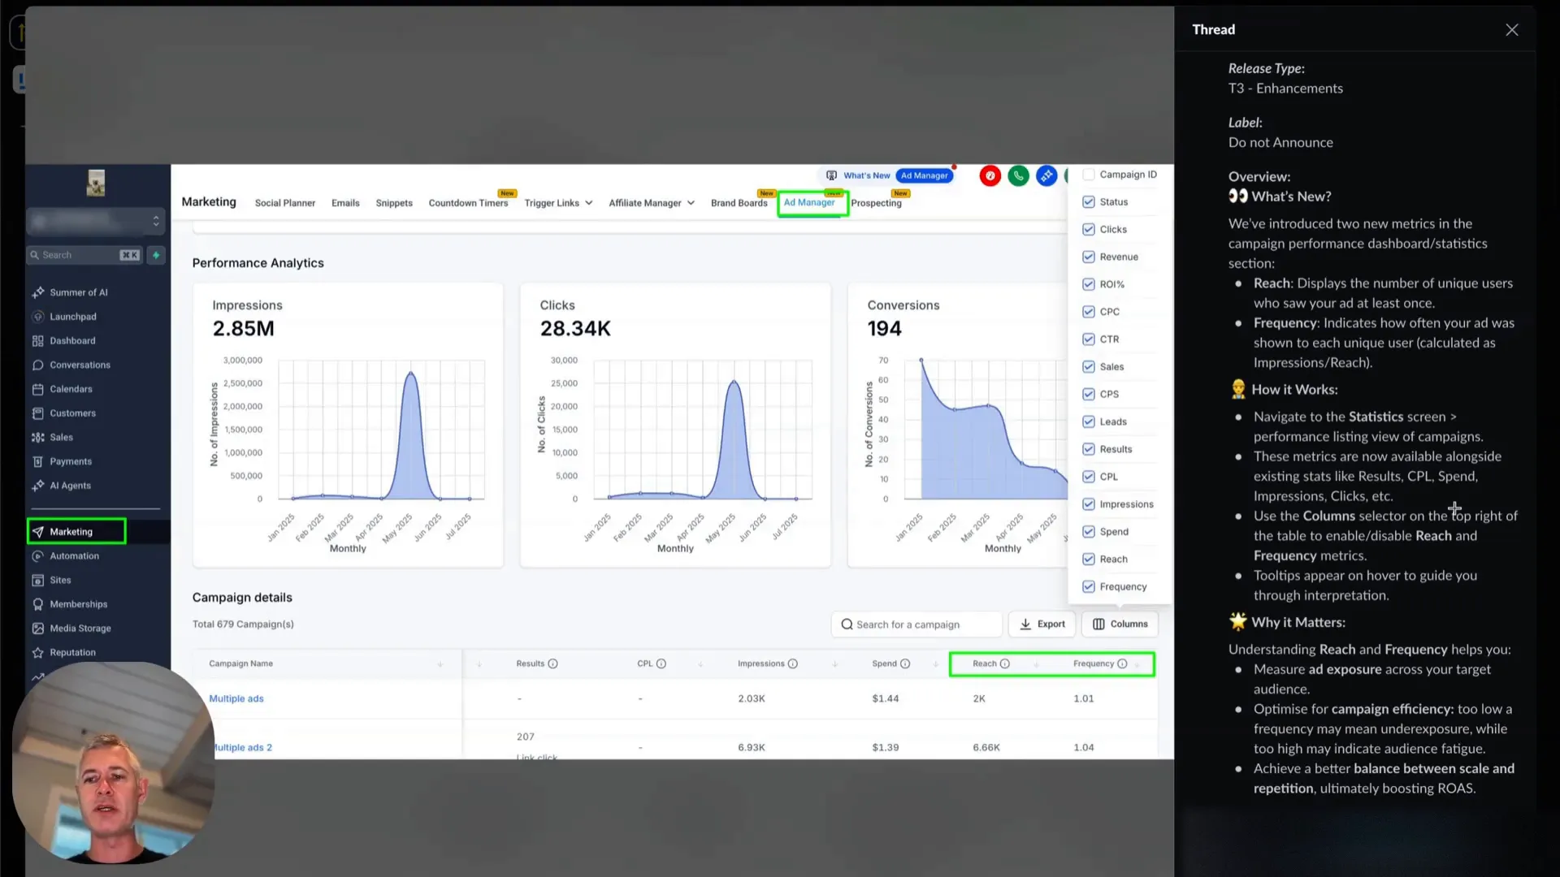Toggle the Leads column checkbox

tap(1088, 421)
